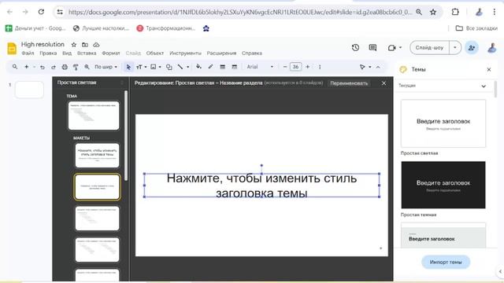Select the line tool
Viewport: 504px width, 283px height.
[x=180, y=67]
